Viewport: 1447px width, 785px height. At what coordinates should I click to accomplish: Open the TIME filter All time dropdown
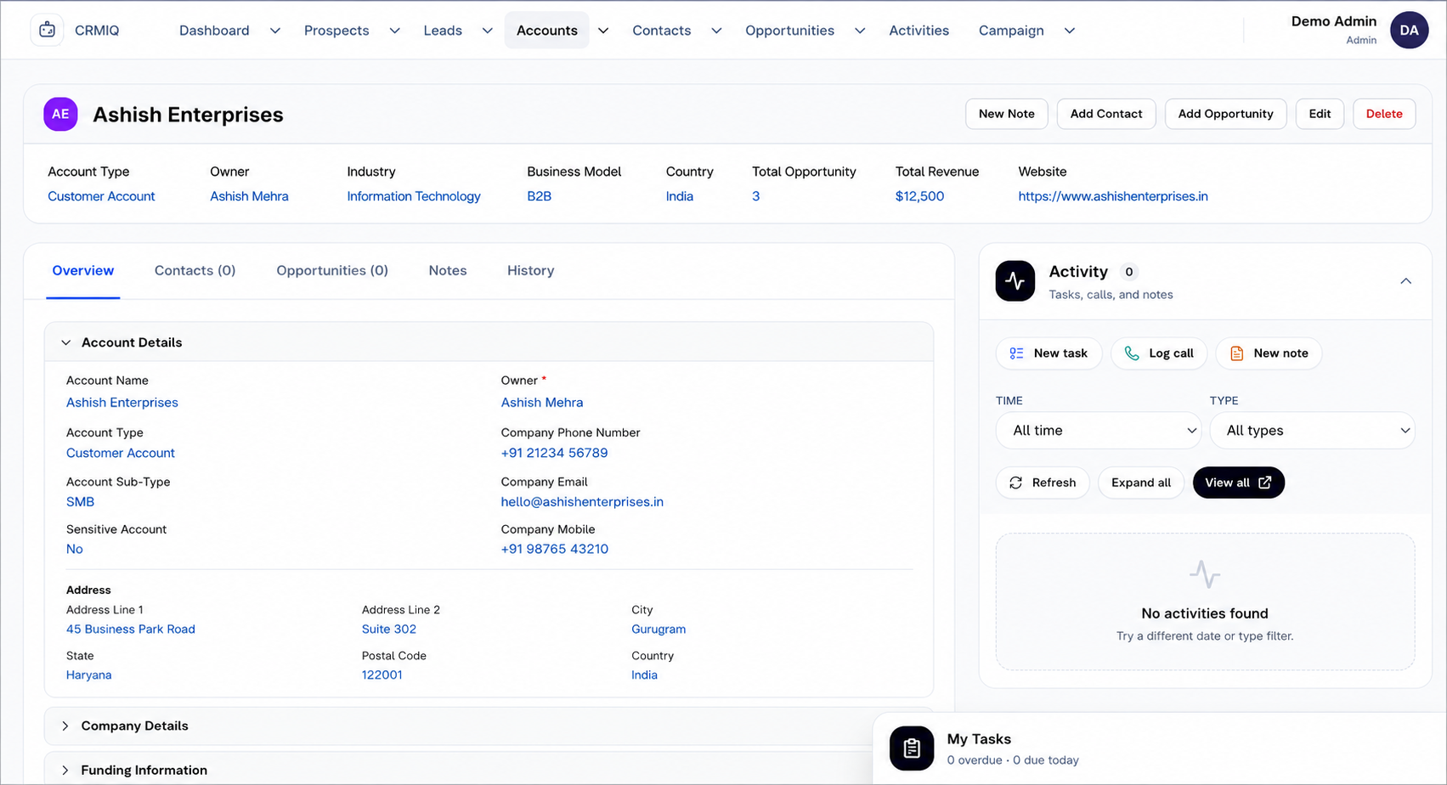1099,431
